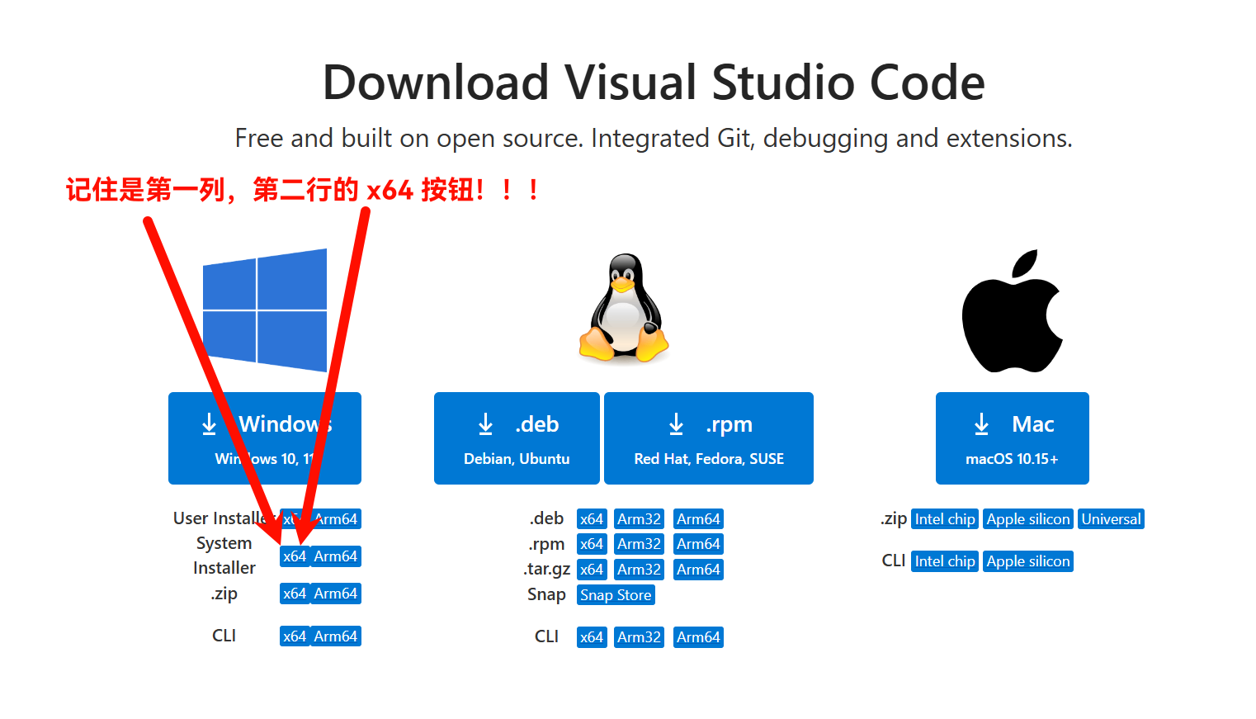
Task: Get Linux CLI Arm32 build
Action: coord(640,637)
